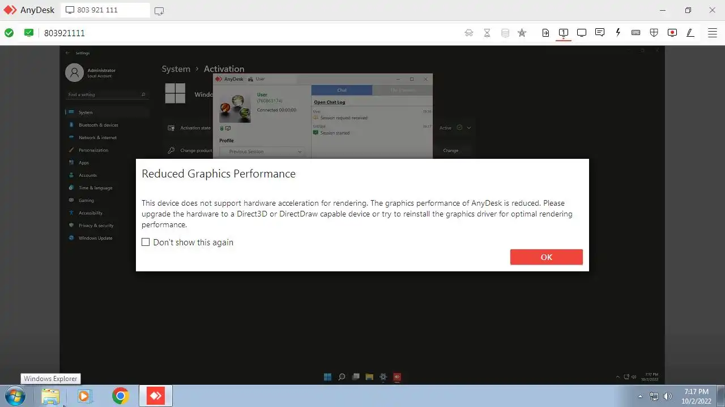Click OK on Reduced Graphics Performance dialog
The width and height of the screenshot is (725, 407).
tap(546, 257)
